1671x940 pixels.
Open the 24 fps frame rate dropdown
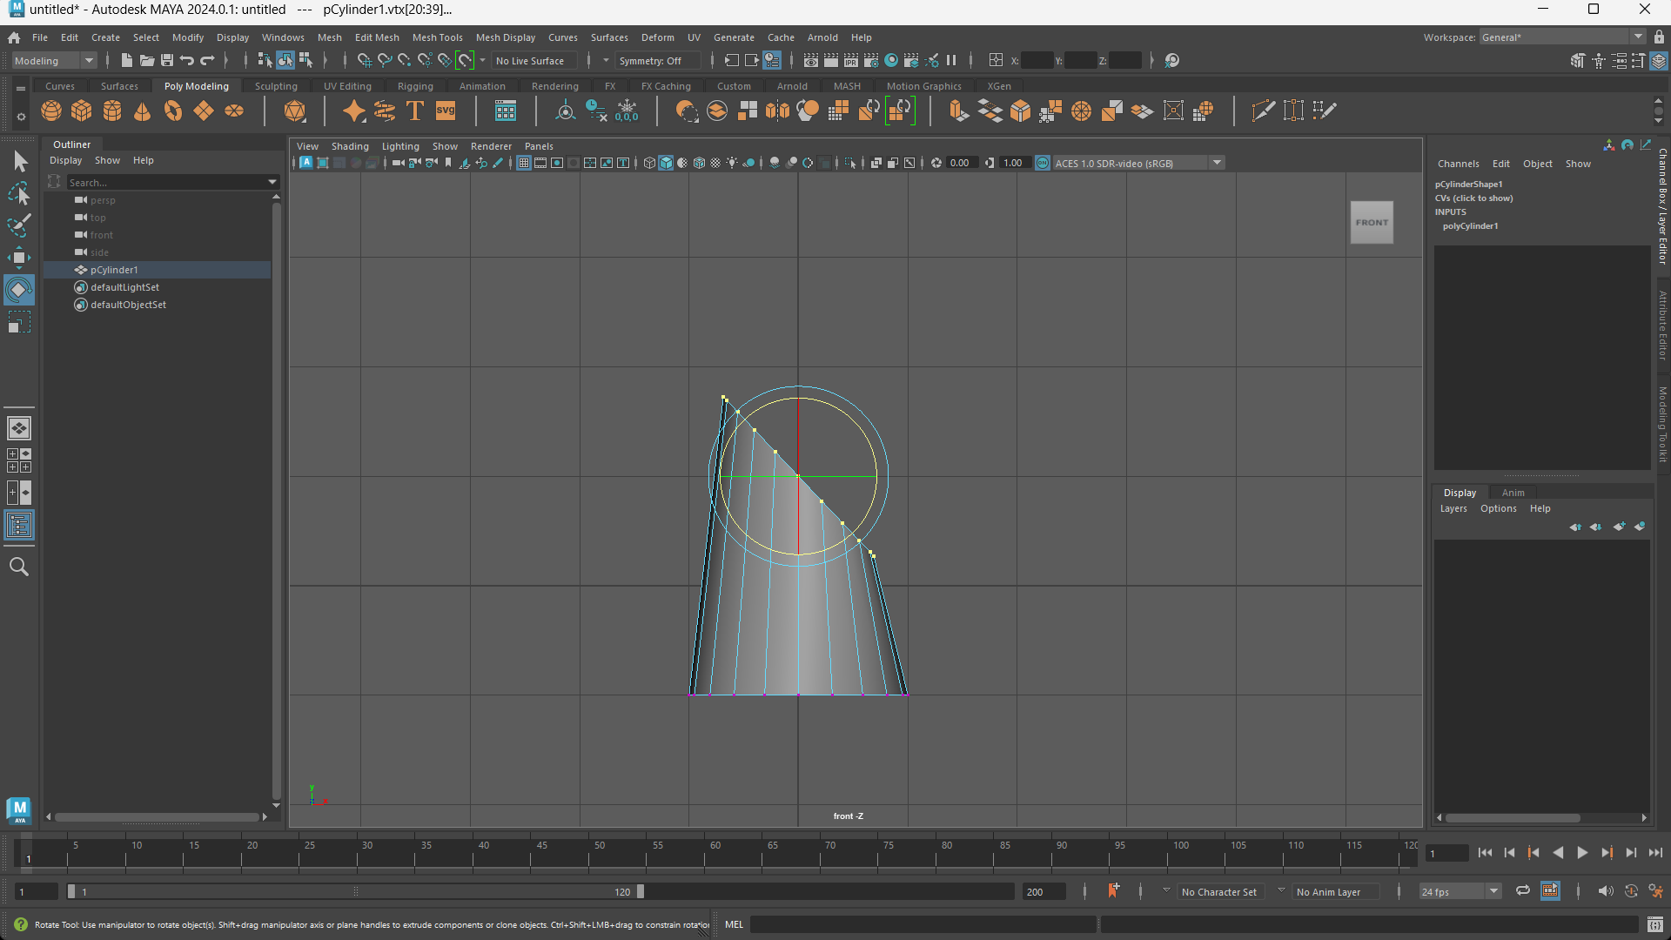[x=1493, y=891]
